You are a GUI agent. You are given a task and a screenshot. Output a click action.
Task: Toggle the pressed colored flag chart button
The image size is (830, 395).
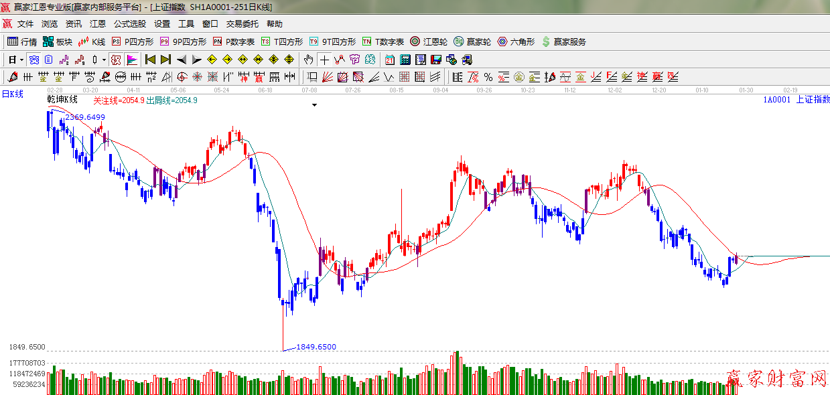pos(132,60)
